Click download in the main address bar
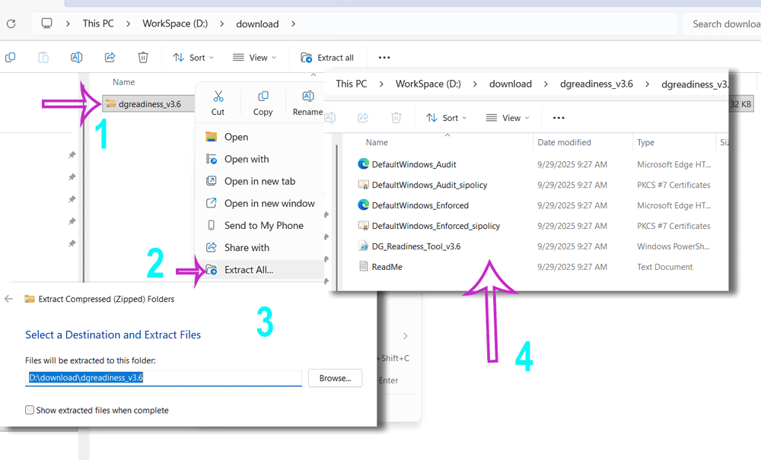 pos(257,24)
